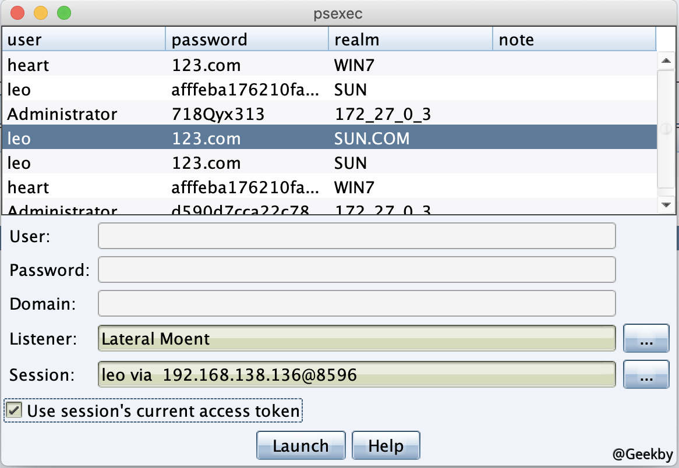Click the Domain input field
Image resolution: width=679 pixels, height=468 pixels.
(356, 303)
